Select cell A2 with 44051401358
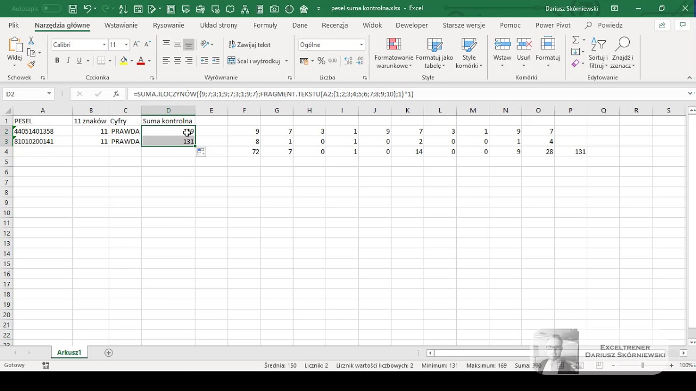Screen dimensions: 696x391 (x=42, y=131)
